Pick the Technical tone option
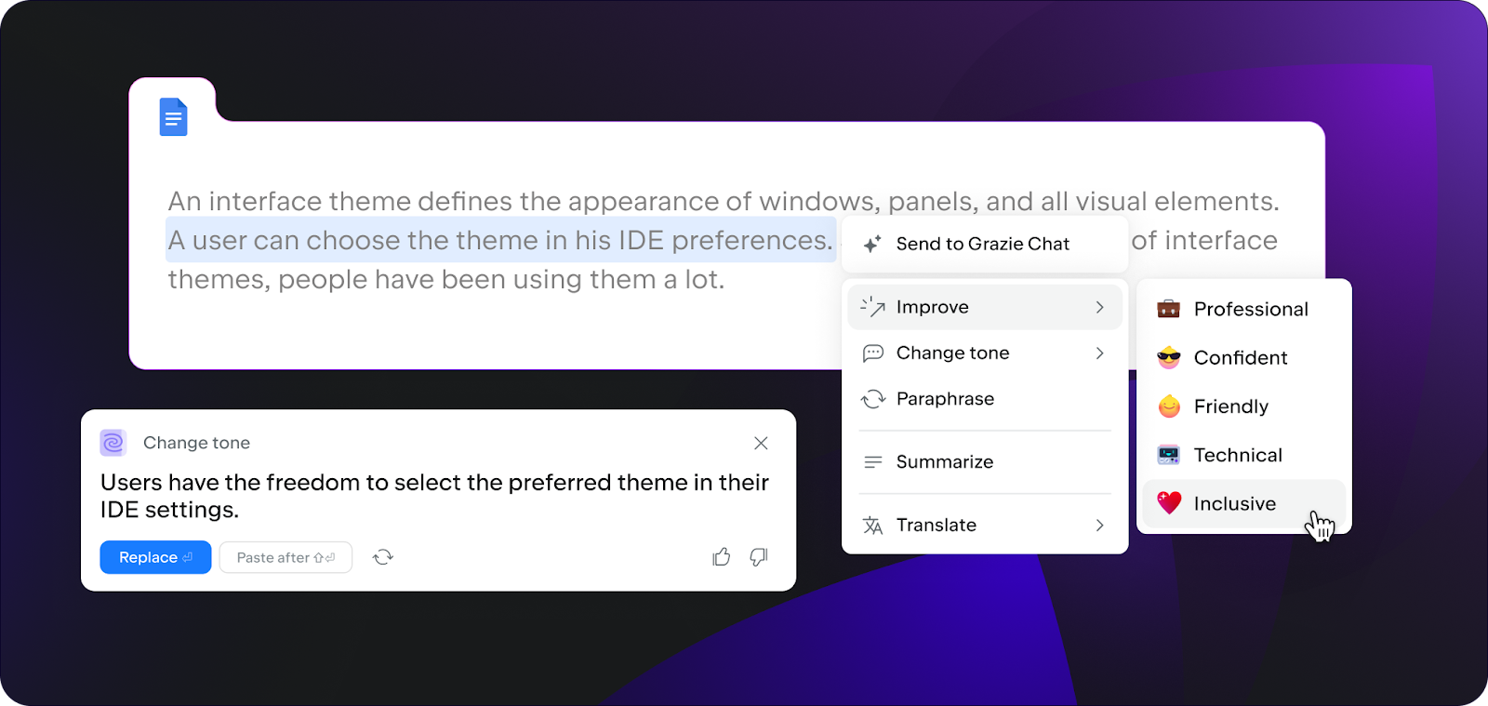The width and height of the screenshot is (1488, 706). click(1244, 455)
